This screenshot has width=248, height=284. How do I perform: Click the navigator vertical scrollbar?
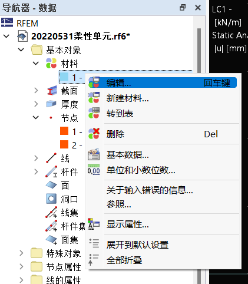tap(199, 51)
